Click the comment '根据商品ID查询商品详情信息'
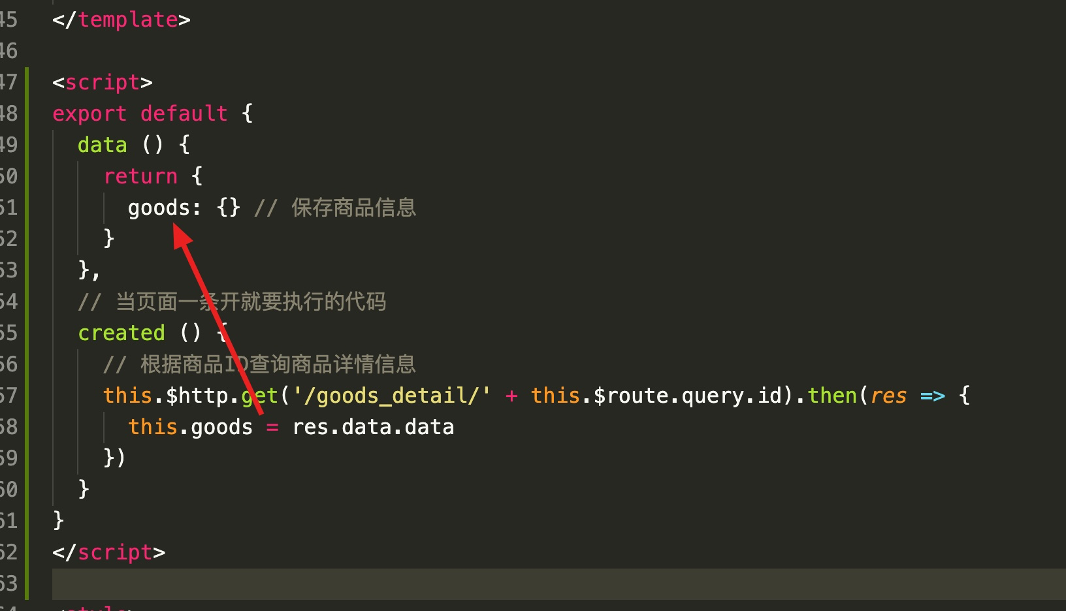This screenshot has height=611, width=1066. pos(278,364)
